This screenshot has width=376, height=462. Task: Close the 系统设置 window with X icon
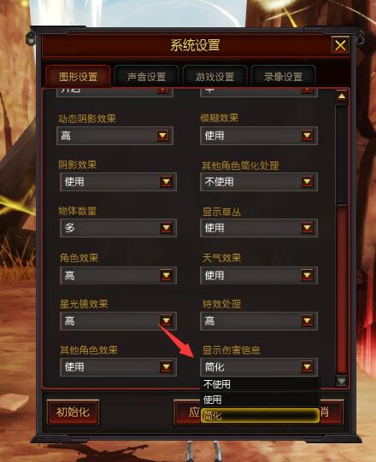coord(340,45)
